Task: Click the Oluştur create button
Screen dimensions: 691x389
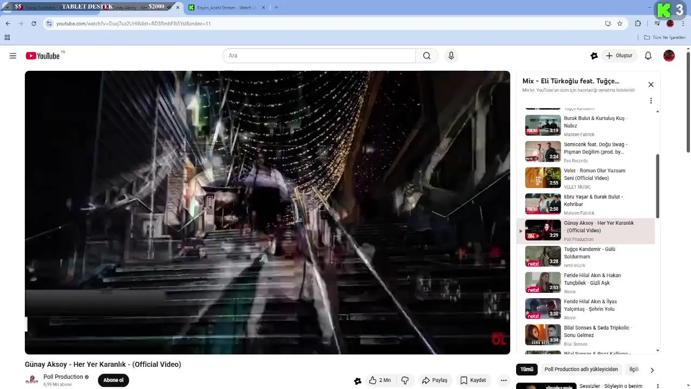Action: 619,56
